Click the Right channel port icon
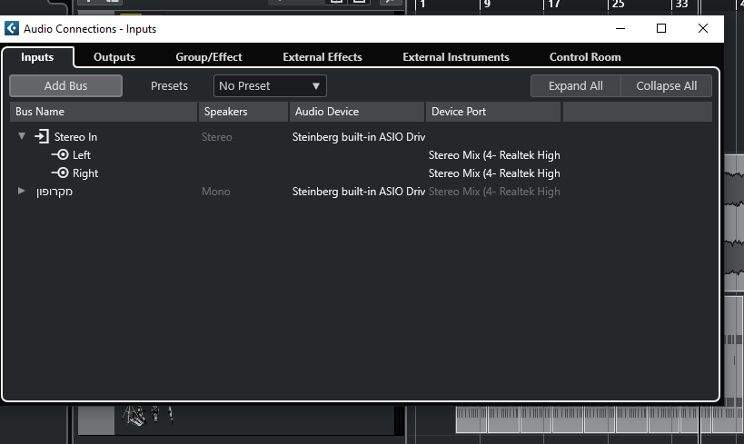This screenshot has height=444, width=744. 60,173
